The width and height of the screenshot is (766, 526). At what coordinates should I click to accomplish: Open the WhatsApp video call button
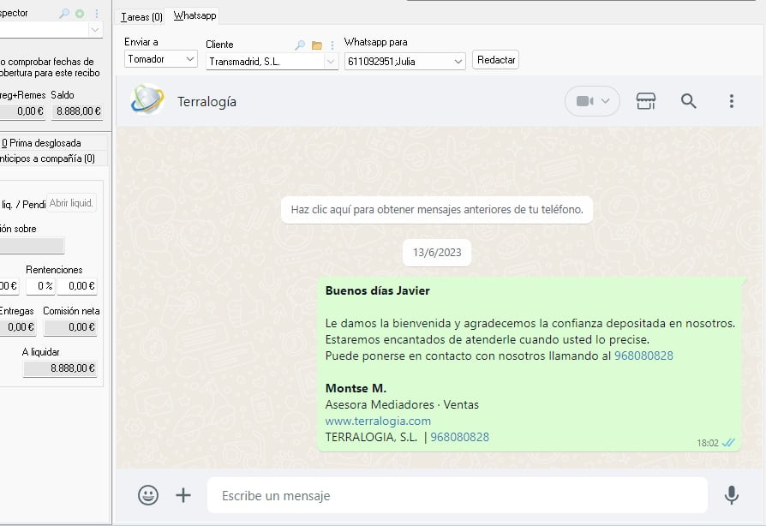tap(584, 101)
